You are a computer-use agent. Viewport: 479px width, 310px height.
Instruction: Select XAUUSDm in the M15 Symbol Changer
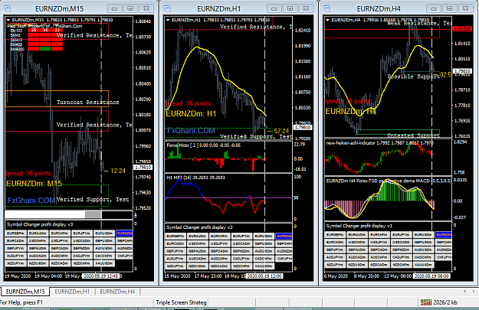tap(104, 263)
